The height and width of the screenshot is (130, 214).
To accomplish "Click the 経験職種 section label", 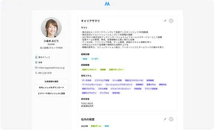I will coord(85,65).
